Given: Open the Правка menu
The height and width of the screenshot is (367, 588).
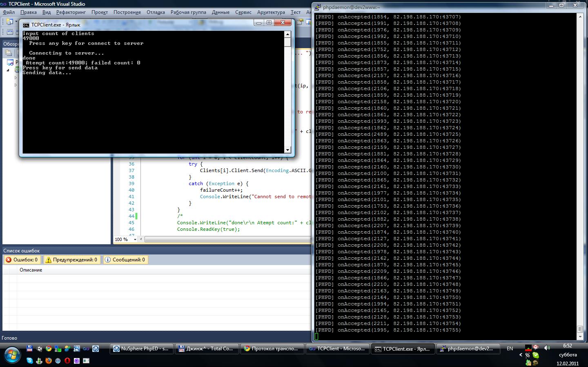Looking at the screenshot, I should [29, 12].
